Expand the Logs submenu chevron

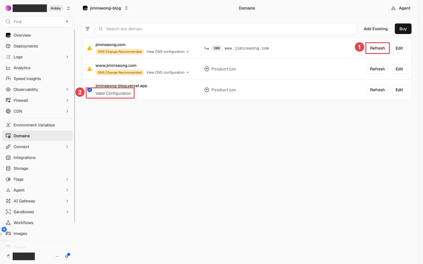coord(67,57)
